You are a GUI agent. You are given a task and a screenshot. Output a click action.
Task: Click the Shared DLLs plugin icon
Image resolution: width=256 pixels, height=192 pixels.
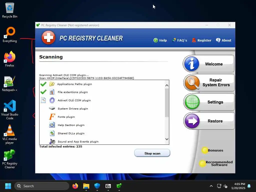pos(52,133)
